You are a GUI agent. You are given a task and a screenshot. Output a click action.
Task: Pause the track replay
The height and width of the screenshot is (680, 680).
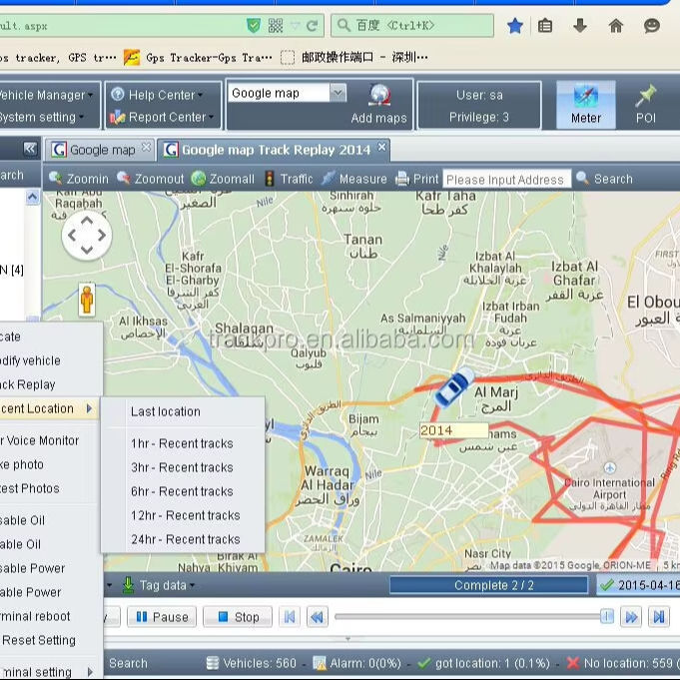click(x=162, y=617)
